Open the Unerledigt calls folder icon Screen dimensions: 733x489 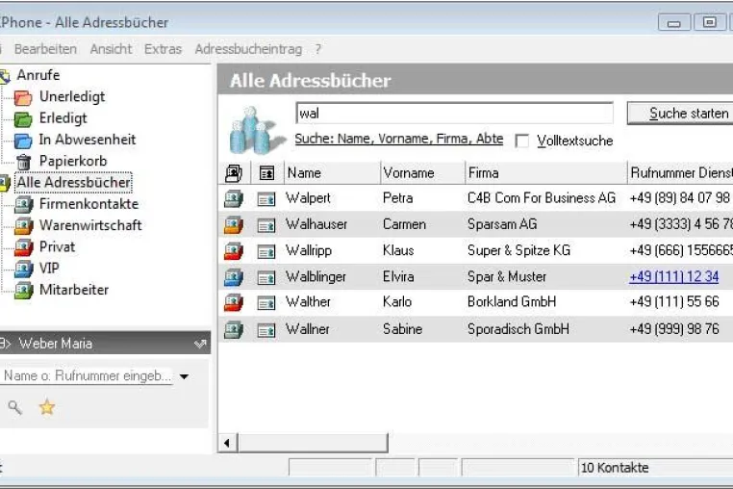click(x=23, y=97)
